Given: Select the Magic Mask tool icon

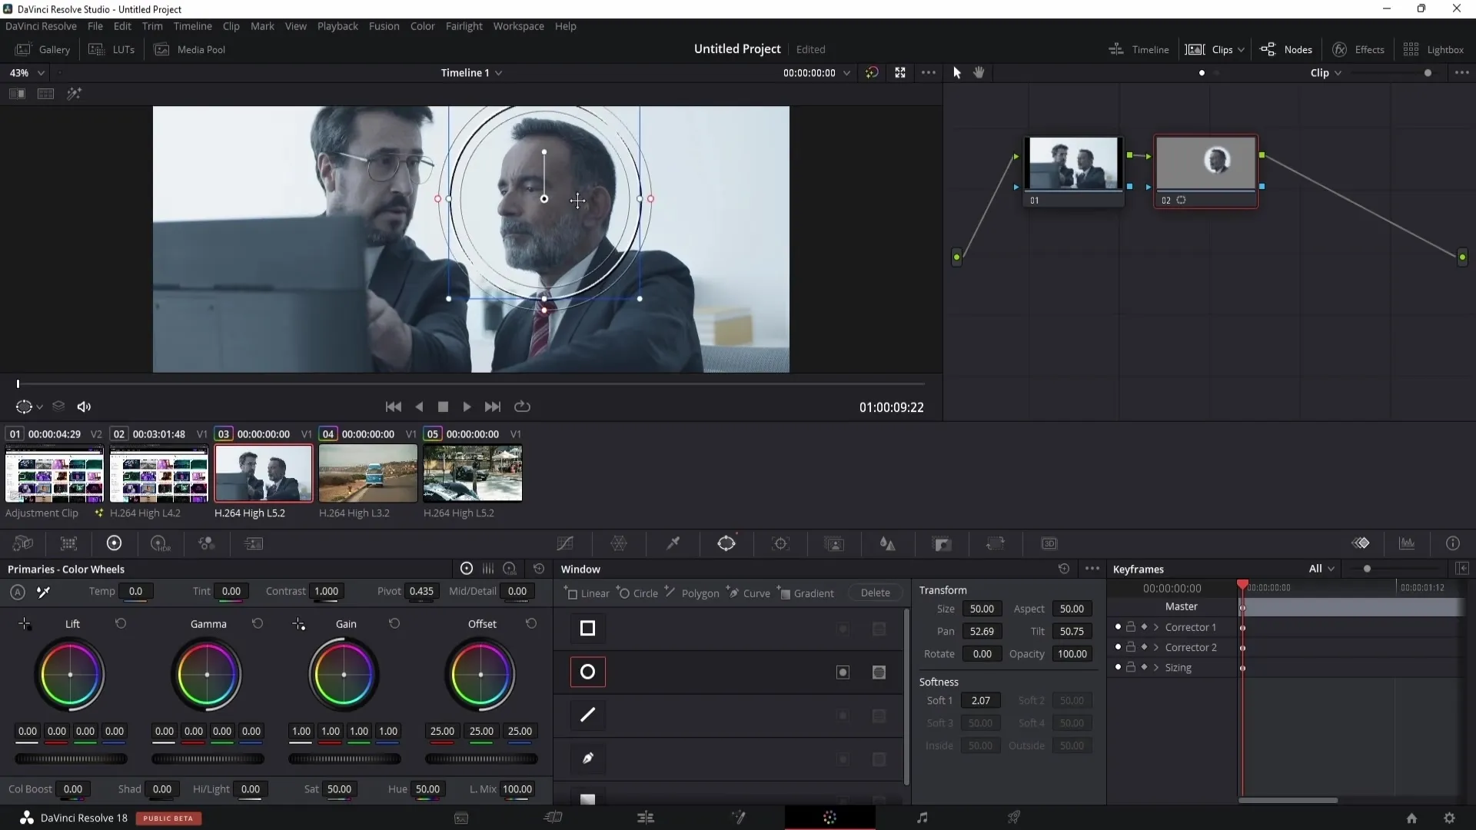Looking at the screenshot, I should click(836, 544).
